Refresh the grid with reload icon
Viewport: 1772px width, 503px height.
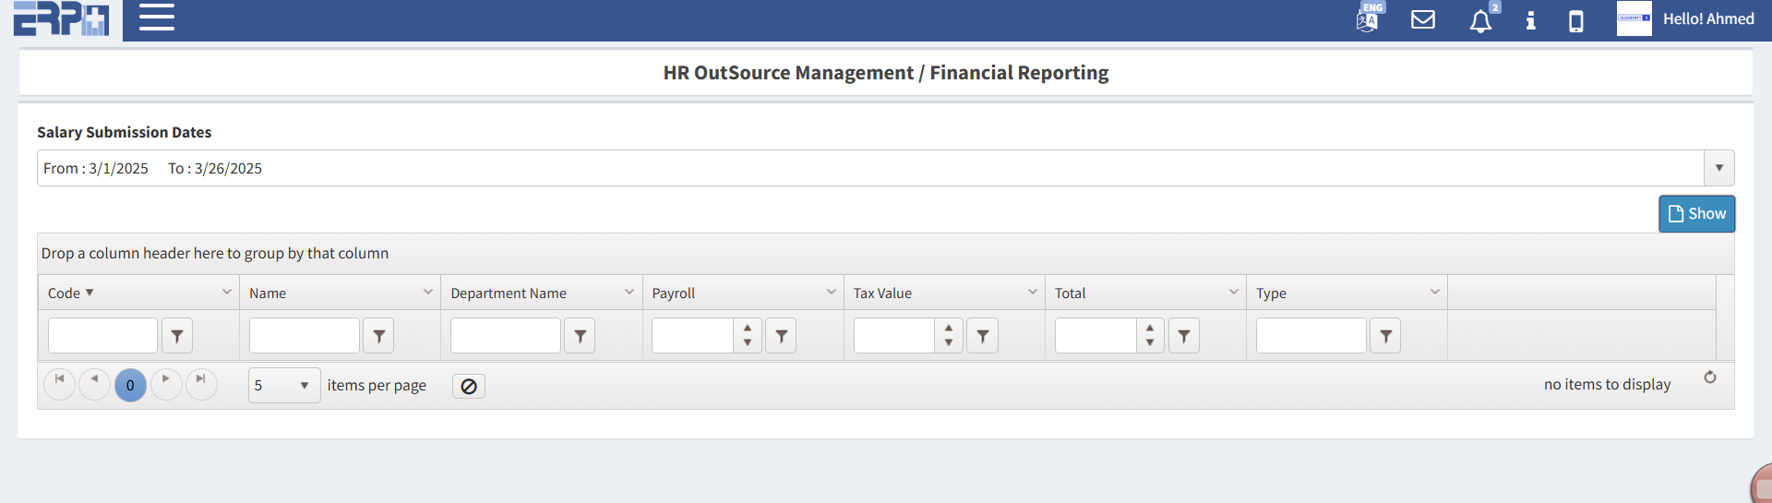click(x=1709, y=377)
